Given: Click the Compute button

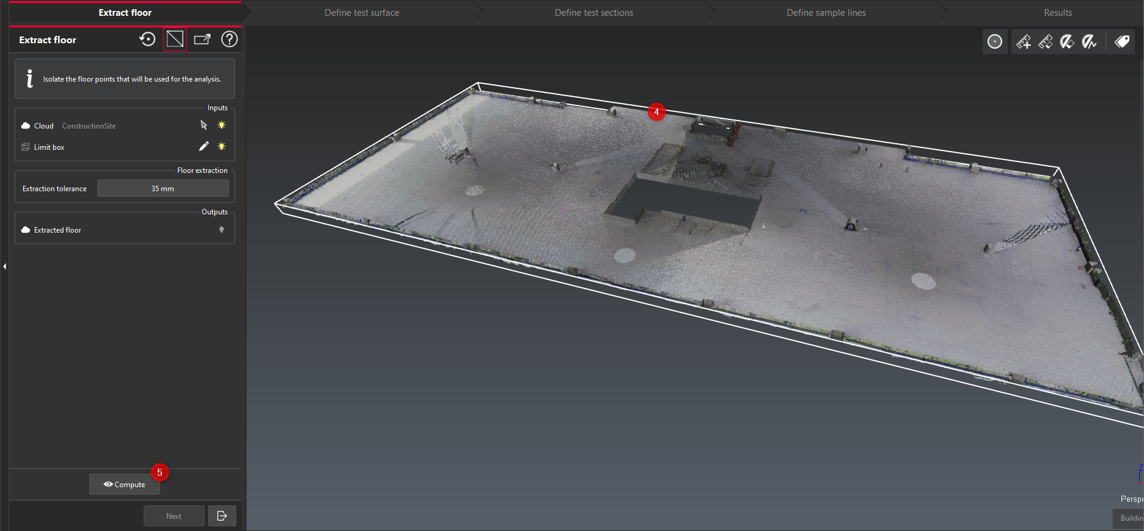Looking at the screenshot, I should coord(125,485).
